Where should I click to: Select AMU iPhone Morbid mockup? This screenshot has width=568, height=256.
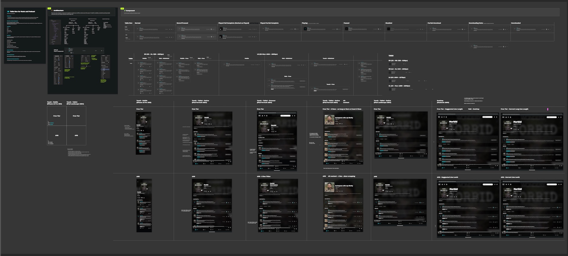144,206
